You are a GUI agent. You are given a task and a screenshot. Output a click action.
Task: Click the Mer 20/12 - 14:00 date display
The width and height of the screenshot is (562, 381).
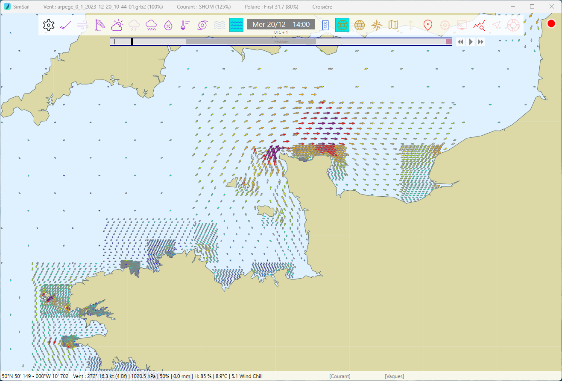[281, 24]
